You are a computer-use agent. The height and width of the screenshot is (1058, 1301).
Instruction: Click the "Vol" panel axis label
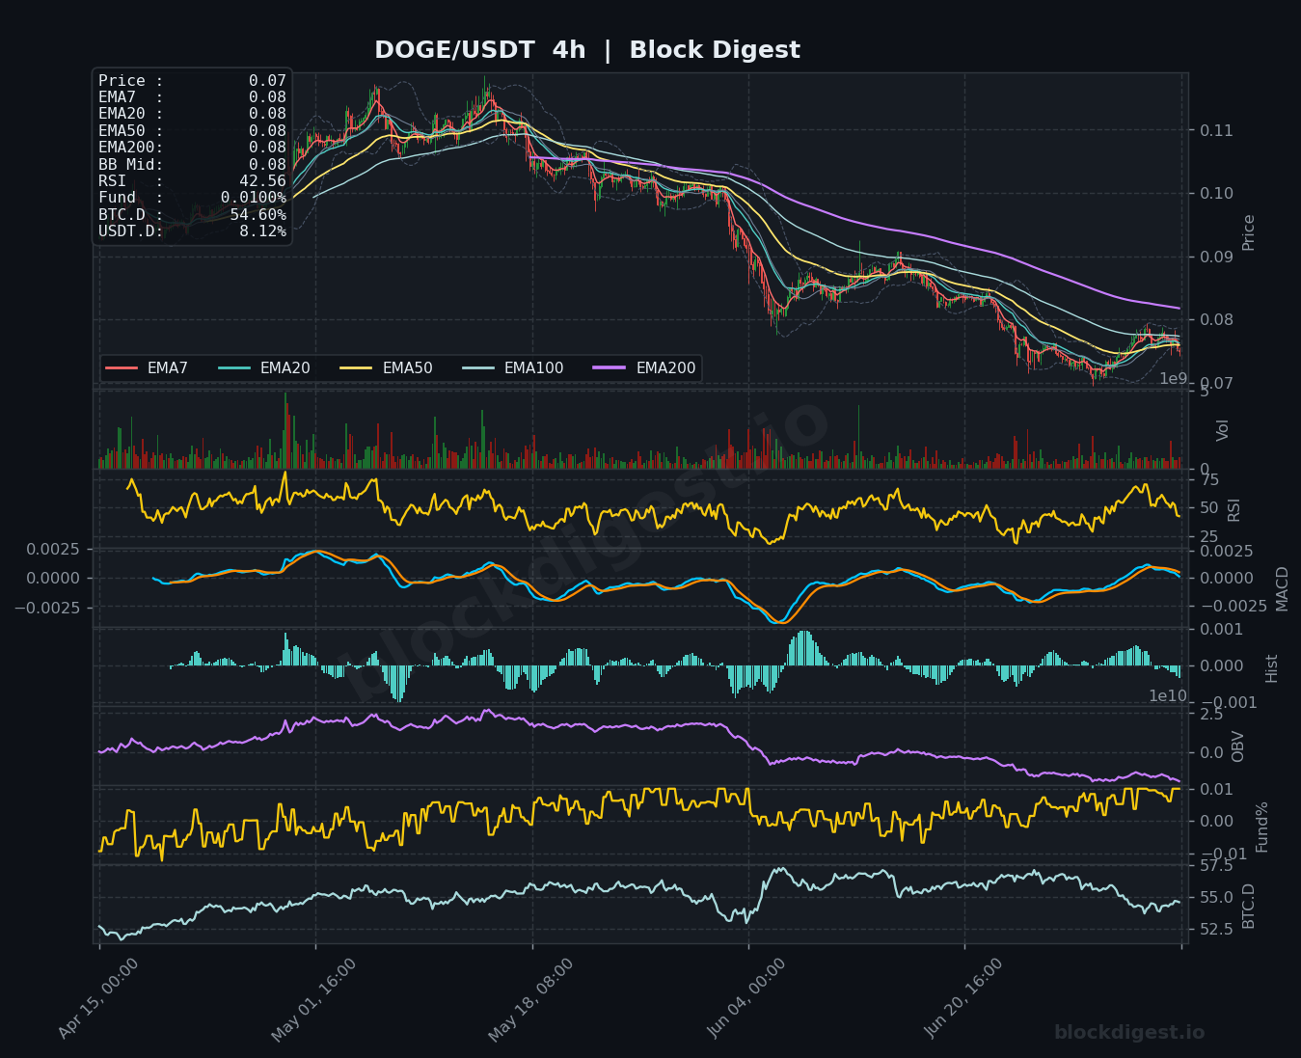coord(1223,430)
